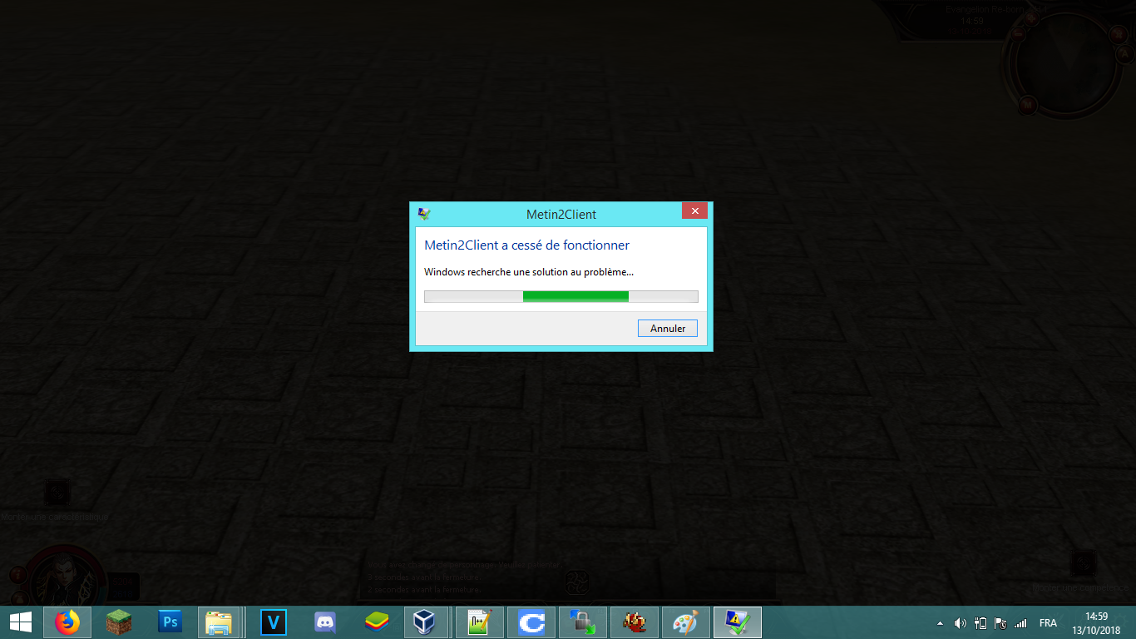This screenshot has width=1136, height=639.
Task: Click the Annuler button
Action: click(x=668, y=329)
